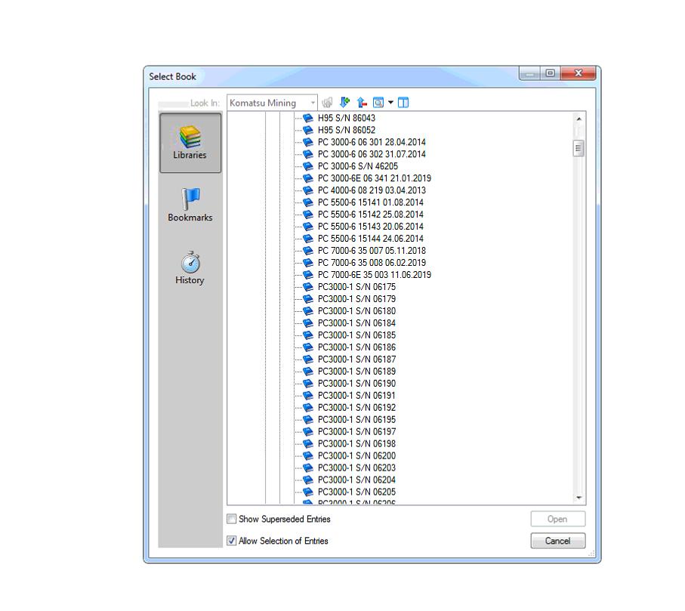Click the Open button

(x=557, y=519)
